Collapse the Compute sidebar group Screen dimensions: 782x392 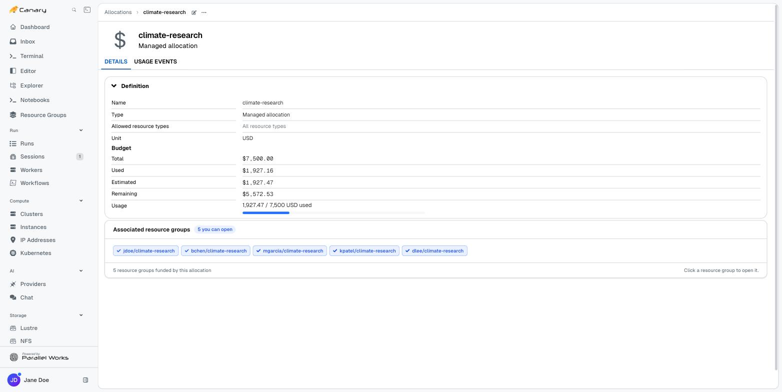[x=81, y=201]
